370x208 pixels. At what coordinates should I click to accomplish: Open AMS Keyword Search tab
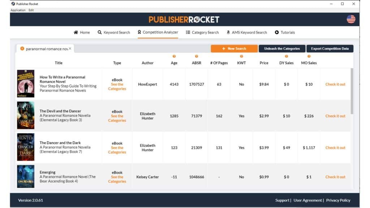point(246,32)
